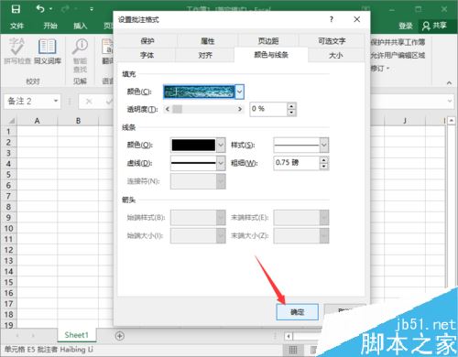Click the transparency percent field
The height and width of the screenshot is (357, 458).
268,109
